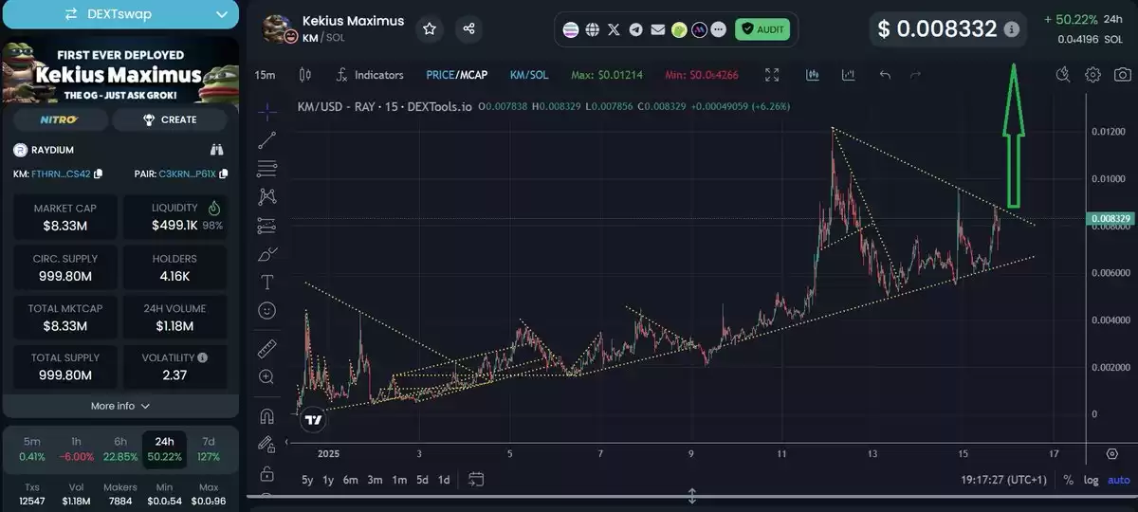Open the Fibonacci retracement tool
The height and width of the screenshot is (512, 1138).
point(267,169)
